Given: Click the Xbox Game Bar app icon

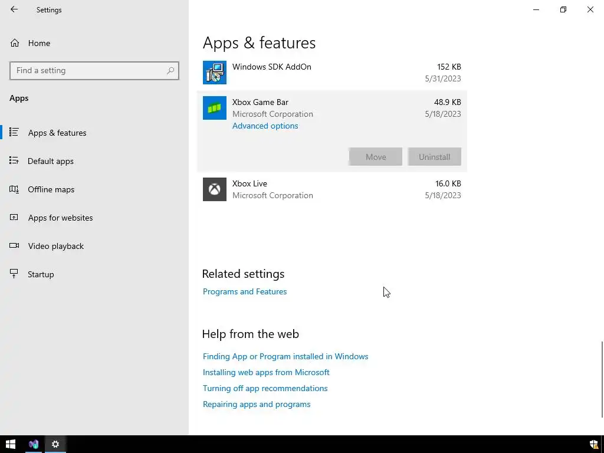Looking at the screenshot, I should 215,108.
